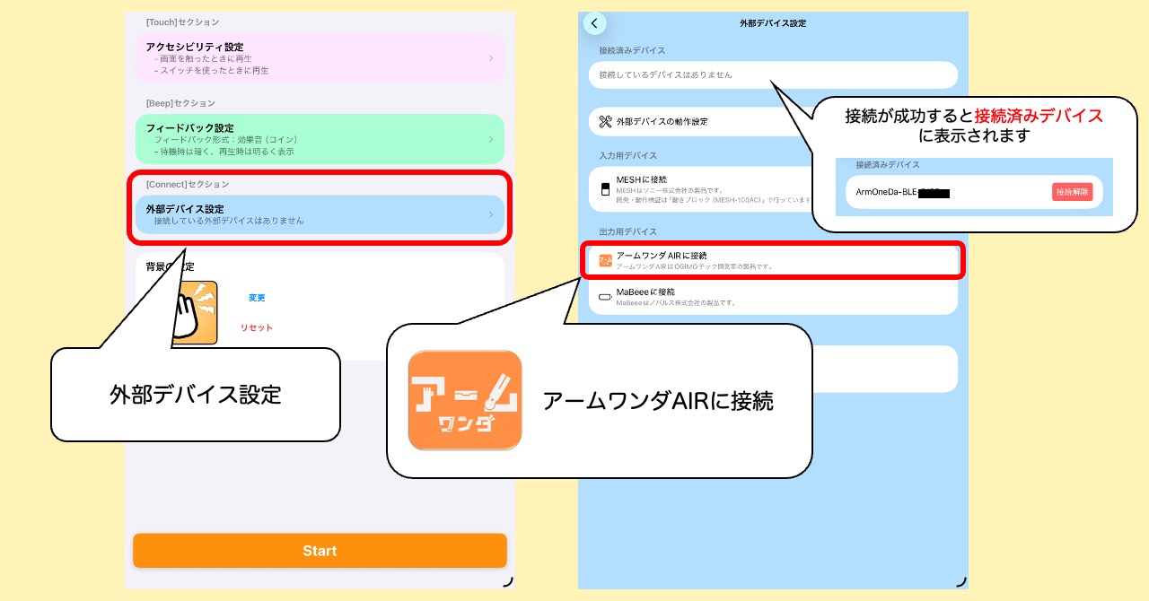Click the hand sticker in 背景の設定

click(199, 312)
